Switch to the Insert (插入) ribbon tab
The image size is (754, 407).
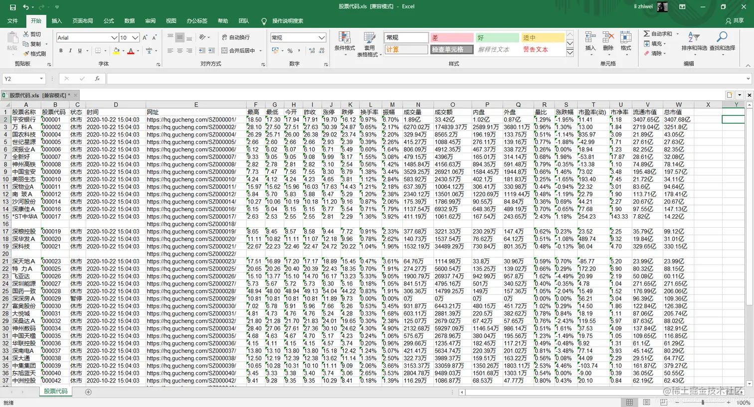coord(57,21)
